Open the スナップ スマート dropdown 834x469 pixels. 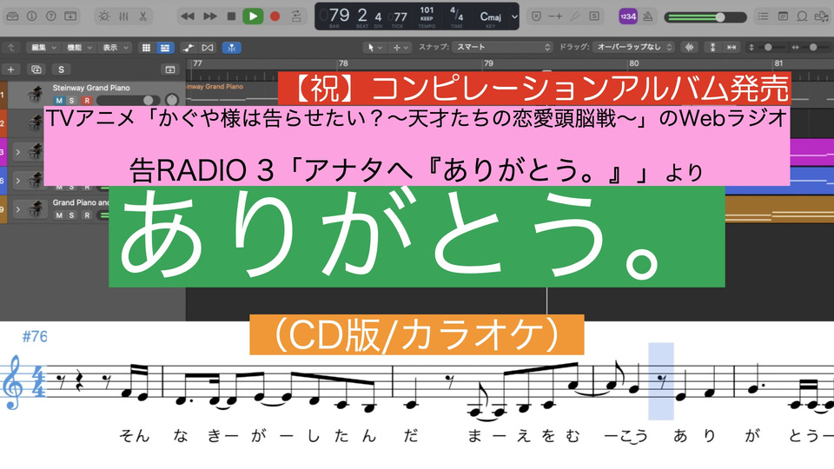pos(503,47)
